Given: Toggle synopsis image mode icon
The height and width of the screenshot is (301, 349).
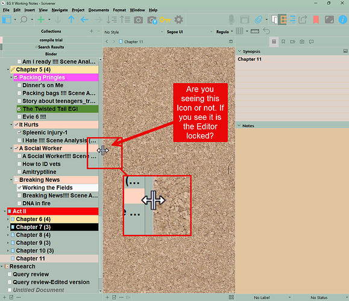Looking at the screenshot, I should 345,51.
